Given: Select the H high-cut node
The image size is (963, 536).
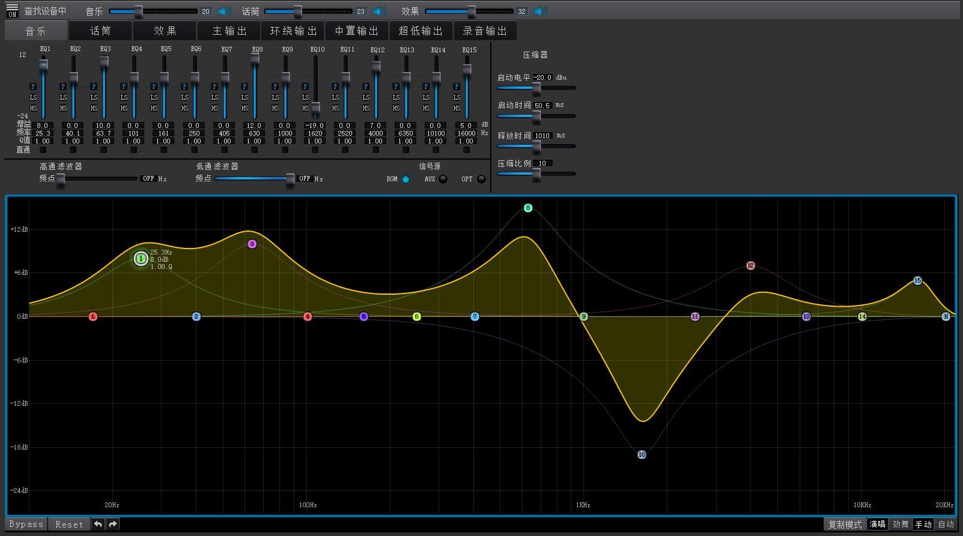Looking at the screenshot, I should tap(946, 316).
